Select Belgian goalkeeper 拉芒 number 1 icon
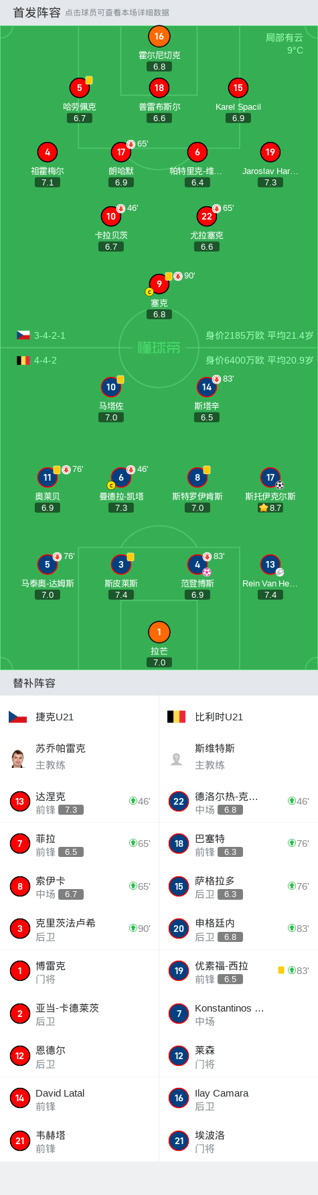The height and width of the screenshot is (1195, 318). [159, 632]
